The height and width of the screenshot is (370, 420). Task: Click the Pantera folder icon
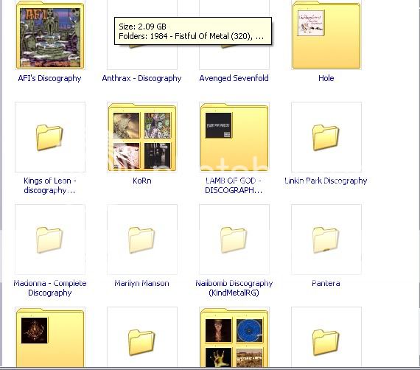point(326,240)
